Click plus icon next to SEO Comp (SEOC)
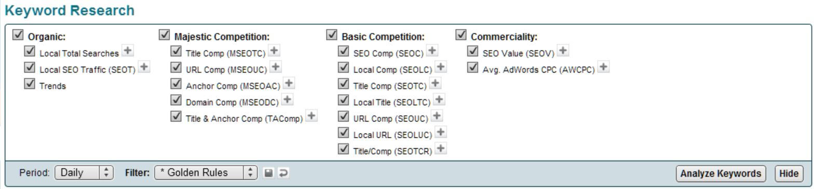Viewport: 814px width, 189px height. [x=432, y=51]
